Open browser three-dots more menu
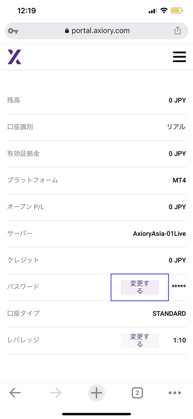This screenshot has width=193, height=419. (x=175, y=393)
